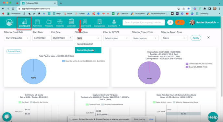Open the Filter by Project Type dropdown
223x122 pixels.
click(x=145, y=38)
